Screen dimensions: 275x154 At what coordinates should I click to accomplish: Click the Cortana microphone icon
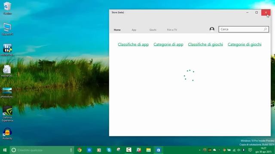71,150
